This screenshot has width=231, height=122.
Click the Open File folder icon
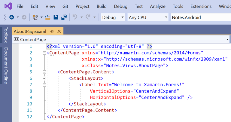pyautogui.click(x=47, y=17)
